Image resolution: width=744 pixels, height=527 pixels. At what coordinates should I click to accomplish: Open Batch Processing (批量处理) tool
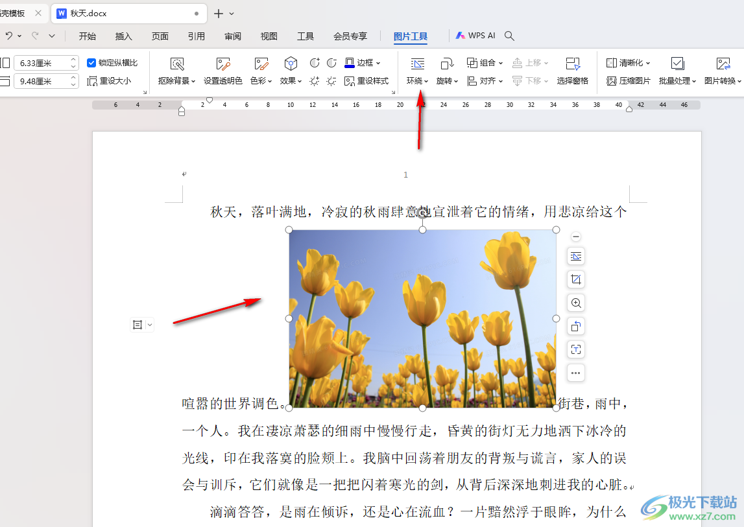pyautogui.click(x=678, y=71)
